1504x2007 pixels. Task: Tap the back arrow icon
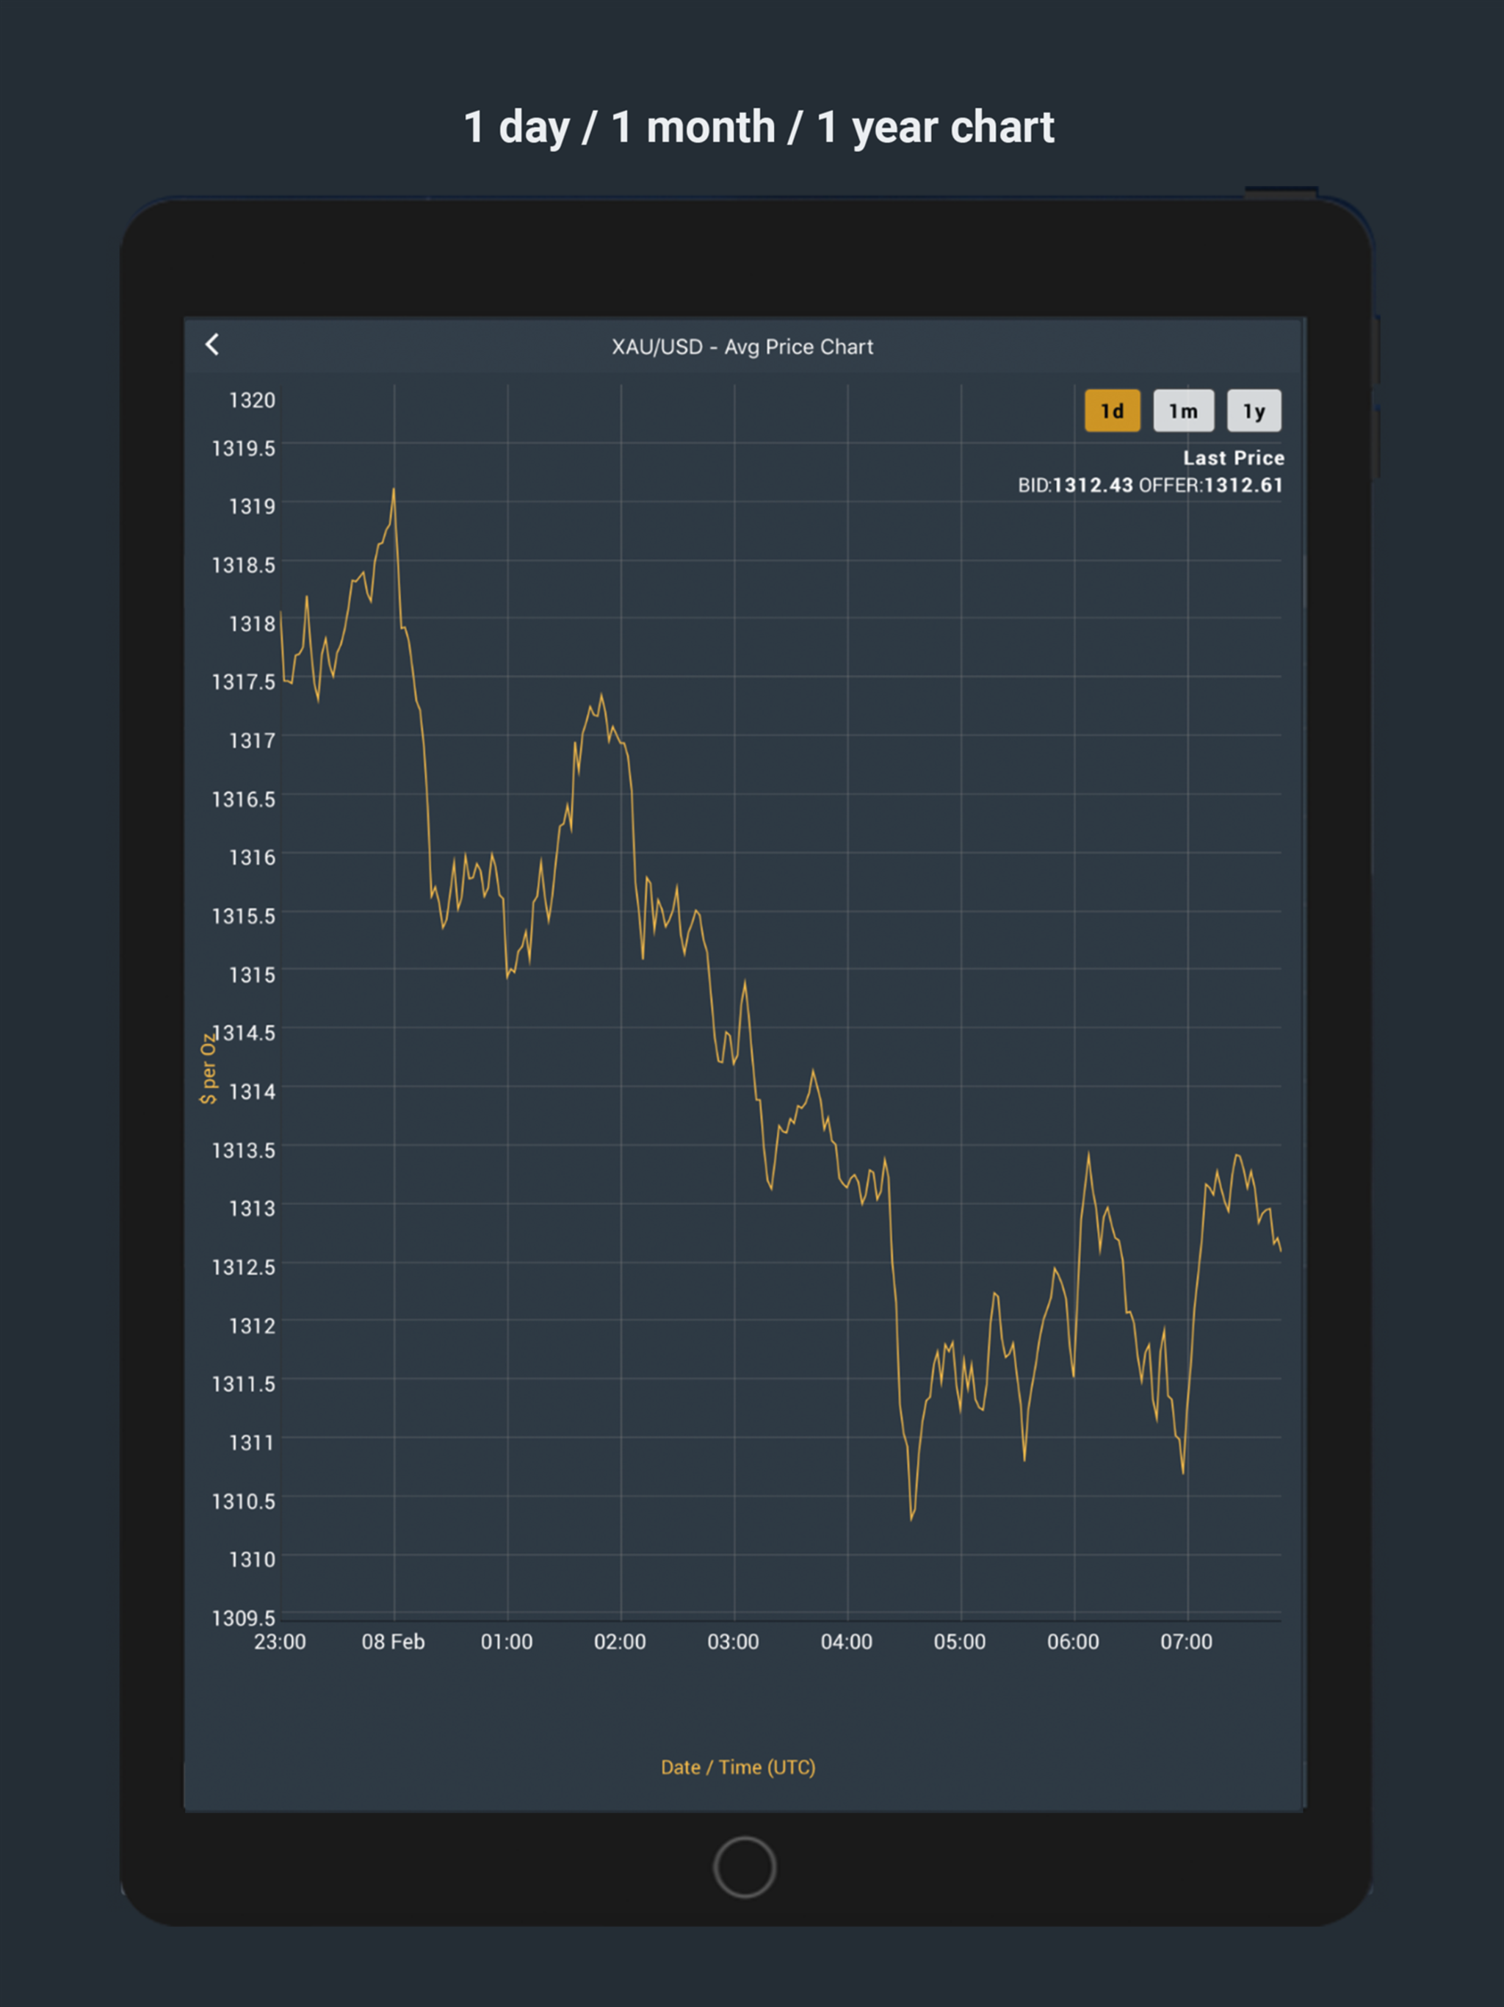pos(212,345)
